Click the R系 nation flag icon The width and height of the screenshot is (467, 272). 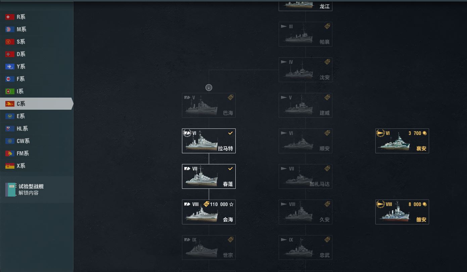click(10, 17)
